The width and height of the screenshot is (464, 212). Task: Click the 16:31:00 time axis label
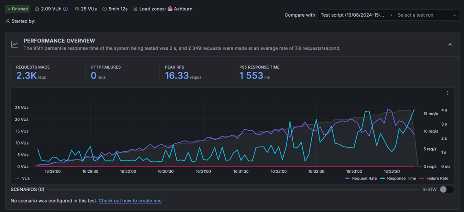click(203, 171)
